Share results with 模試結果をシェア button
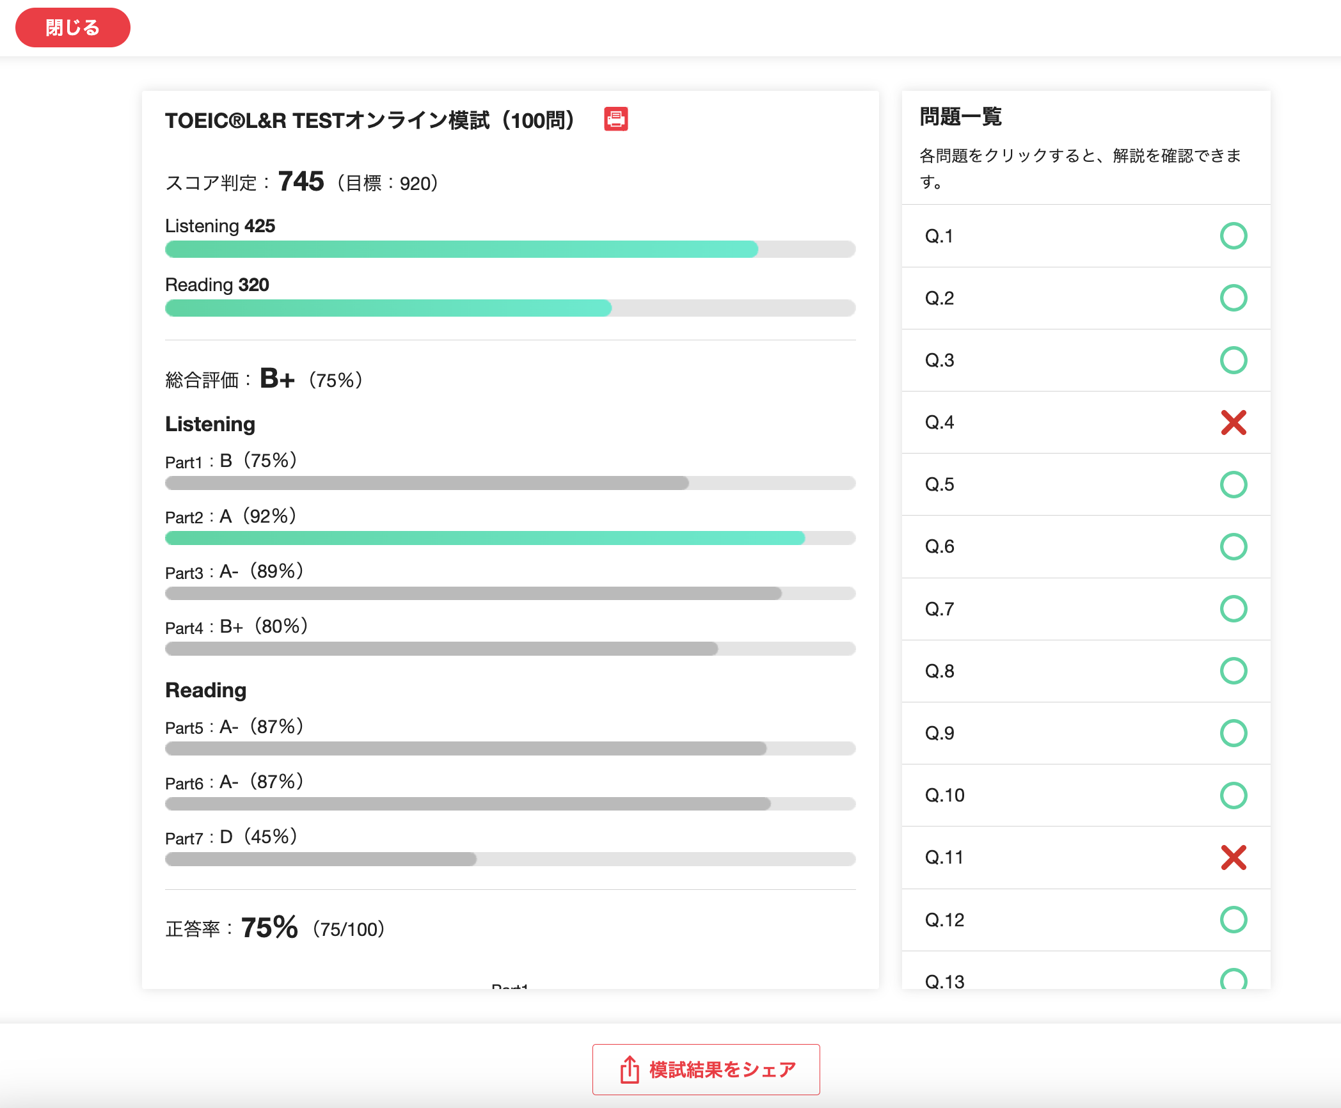This screenshot has height=1108, width=1341. pyautogui.click(x=706, y=1069)
